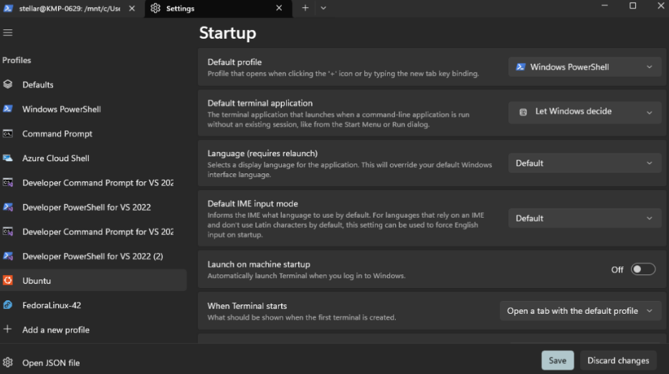This screenshot has height=374, width=669.
Task: Click the Developer PowerShell for VS 2022 icon
Action: click(x=8, y=207)
